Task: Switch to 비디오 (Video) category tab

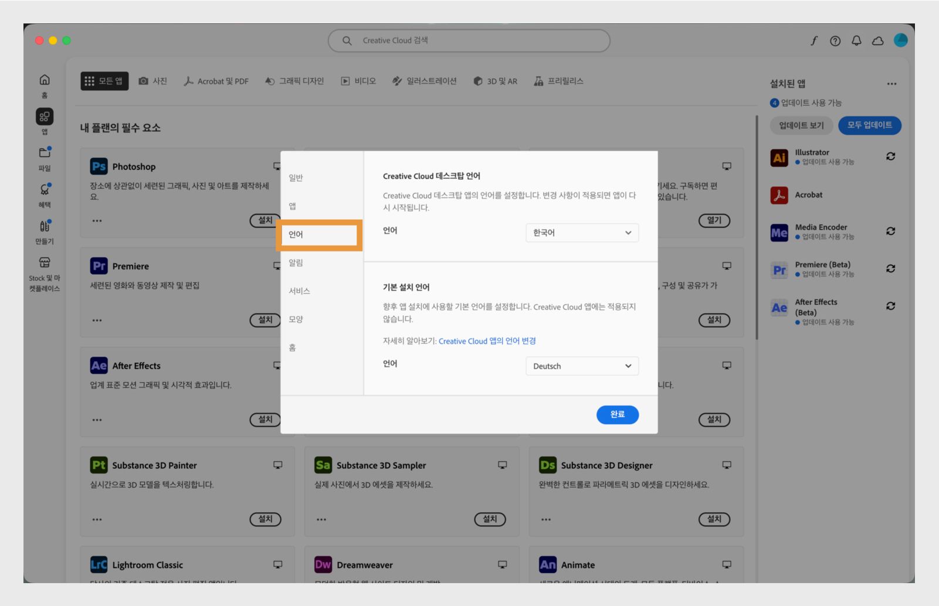Action: (358, 81)
